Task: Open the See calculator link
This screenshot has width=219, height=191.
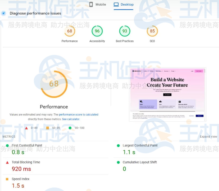Action: click(71, 119)
